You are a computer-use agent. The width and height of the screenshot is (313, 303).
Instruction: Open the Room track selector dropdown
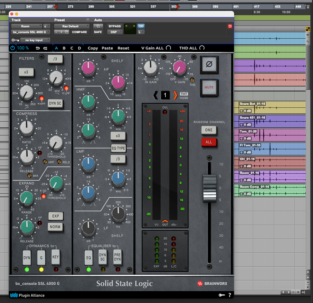(26, 26)
